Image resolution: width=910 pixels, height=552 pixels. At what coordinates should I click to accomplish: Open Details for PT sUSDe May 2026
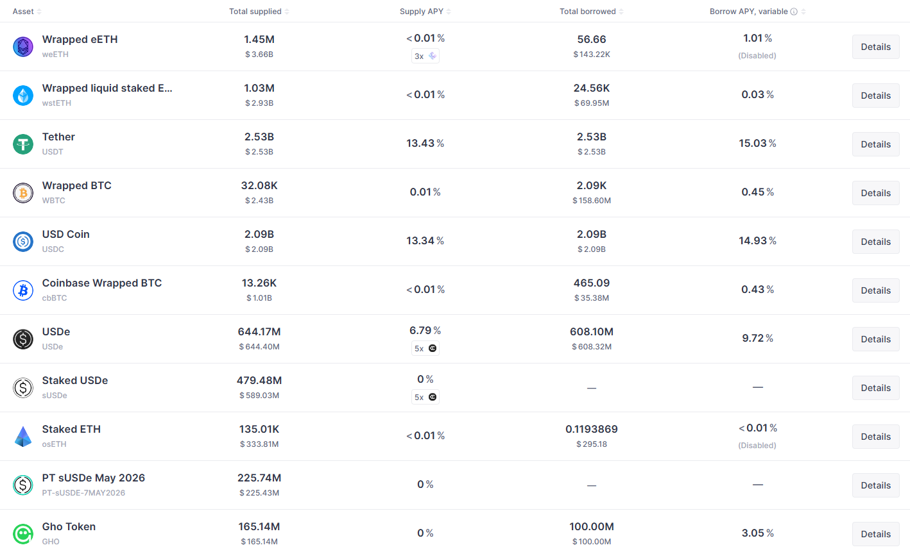(875, 485)
